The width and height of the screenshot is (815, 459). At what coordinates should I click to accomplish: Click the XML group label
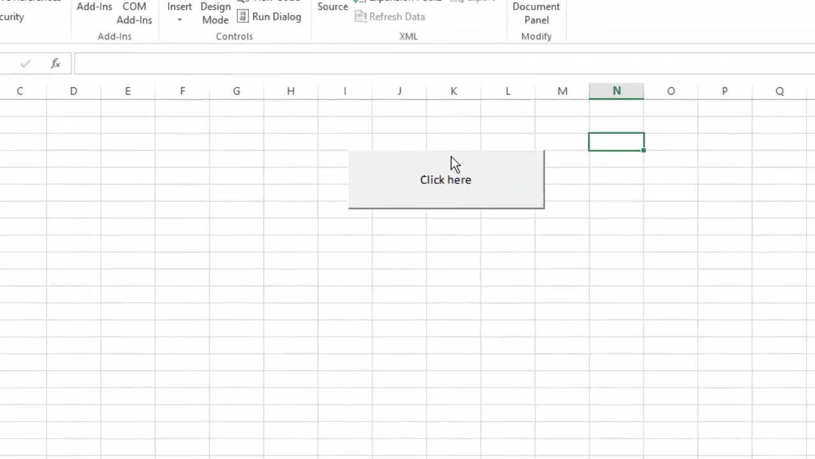click(408, 36)
